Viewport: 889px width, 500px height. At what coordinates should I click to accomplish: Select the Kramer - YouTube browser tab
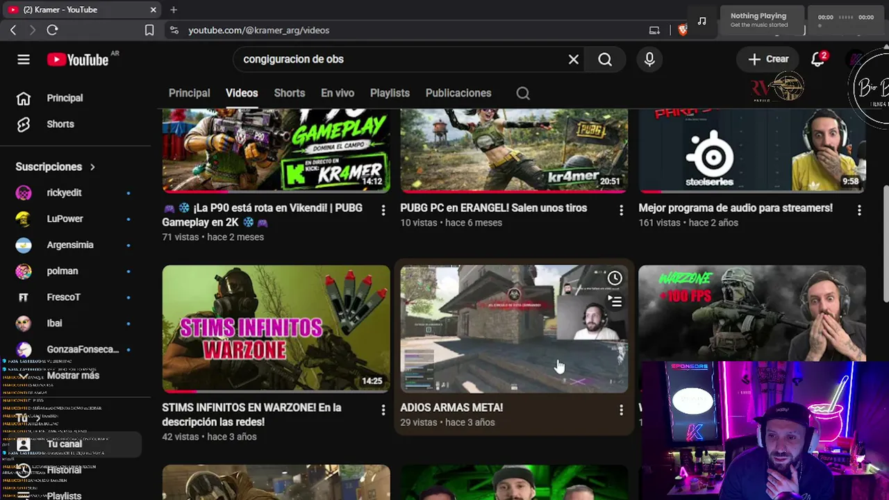coord(82,10)
